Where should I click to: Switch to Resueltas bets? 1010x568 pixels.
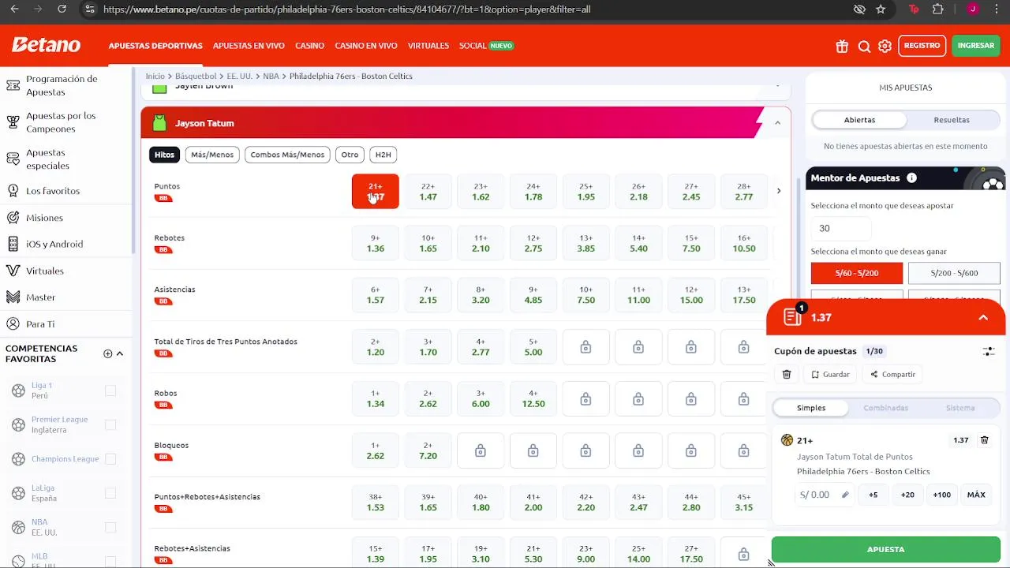coord(952,120)
